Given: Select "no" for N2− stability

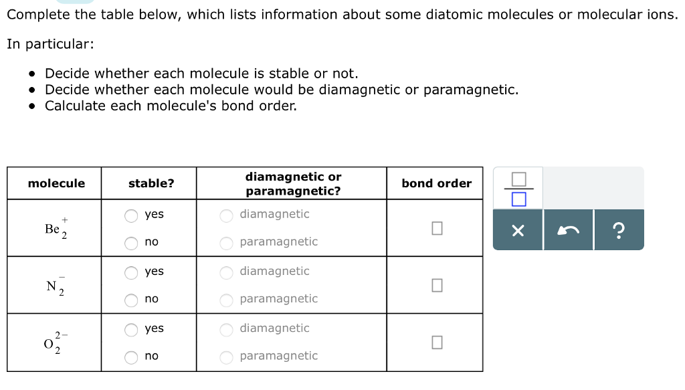Looking at the screenshot, I should click(x=131, y=300).
